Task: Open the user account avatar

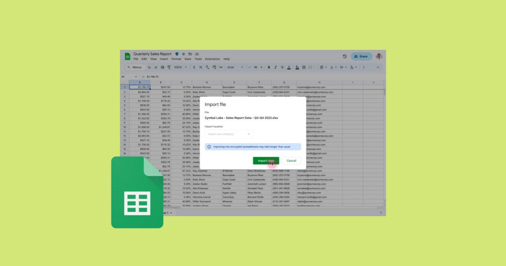Action: 379,56
